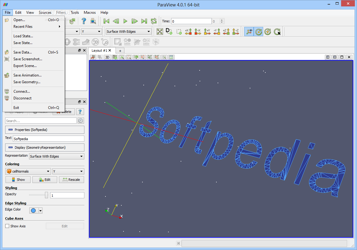Set view direction to -Z

236,32
